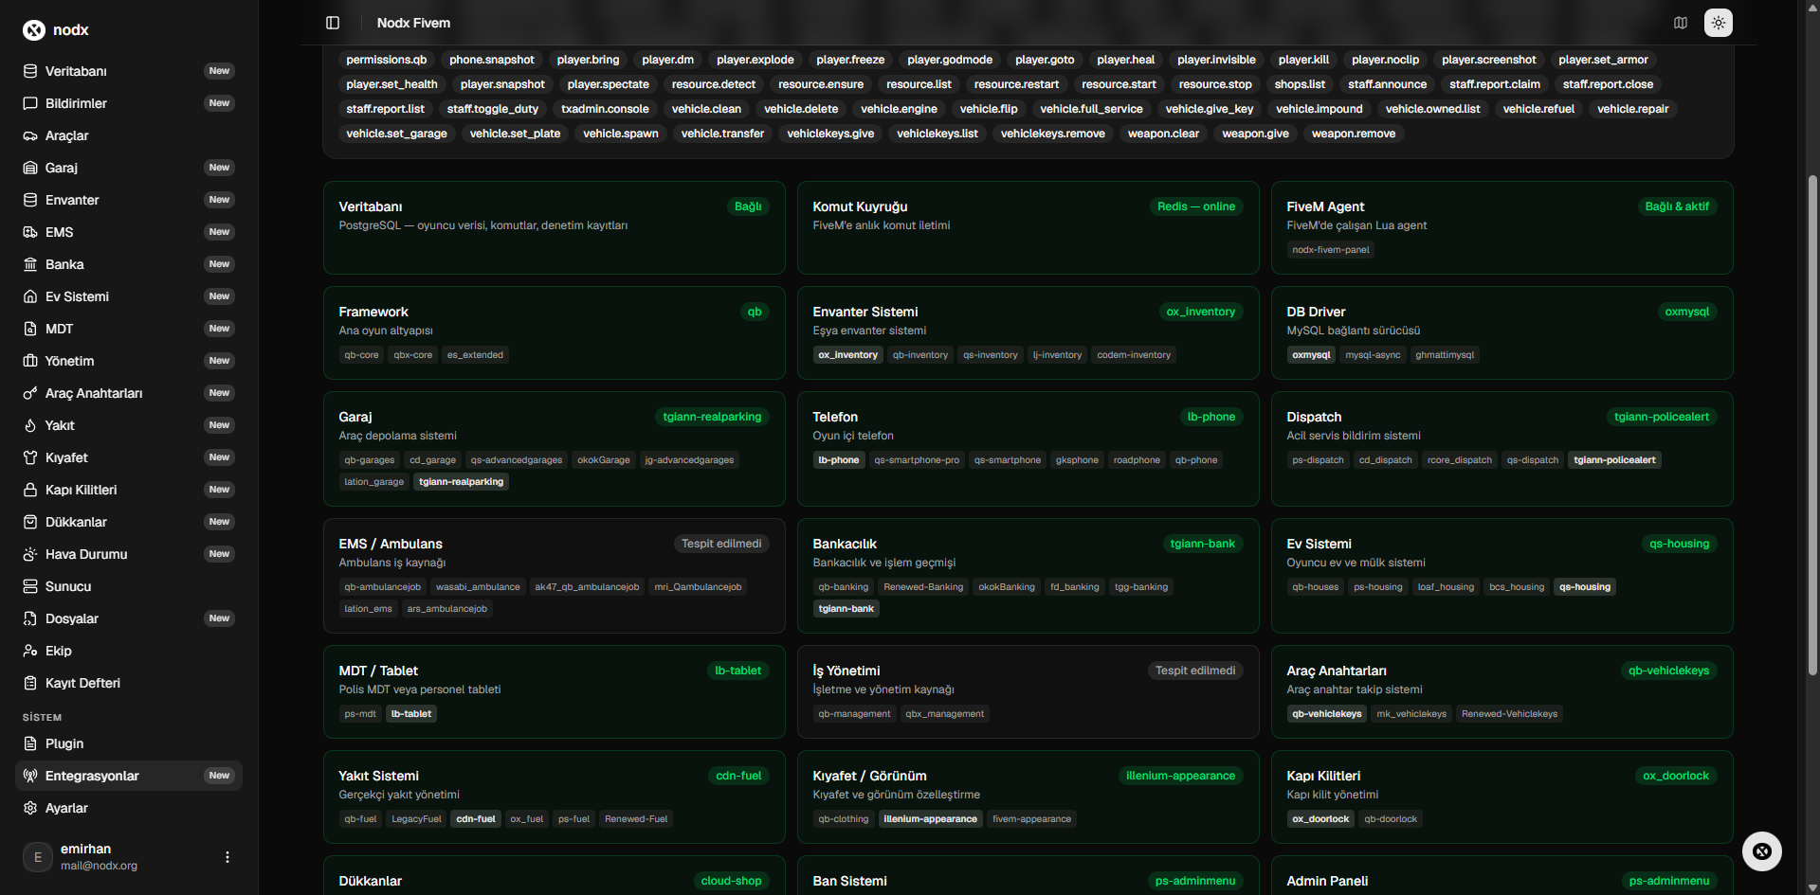Image resolution: width=1820 pixels, height=895 pixels.
Task: Select the Araçlar car icon
Action: click(x=30, y=135)
